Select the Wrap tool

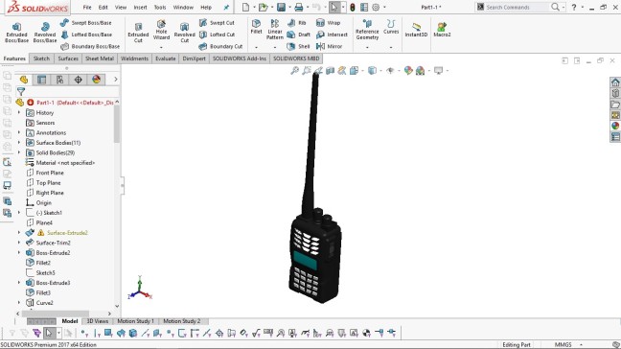point(329,23)
